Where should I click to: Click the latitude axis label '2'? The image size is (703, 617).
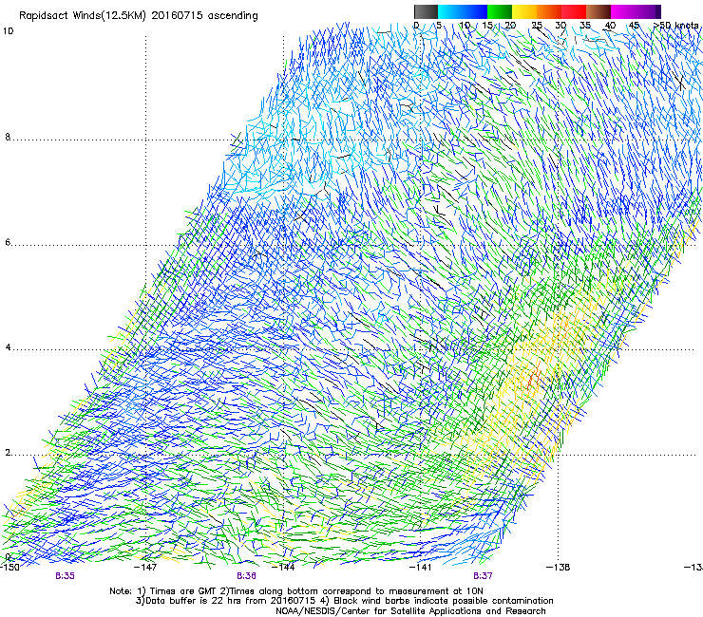pyautogui.click(x=8, y=453)
